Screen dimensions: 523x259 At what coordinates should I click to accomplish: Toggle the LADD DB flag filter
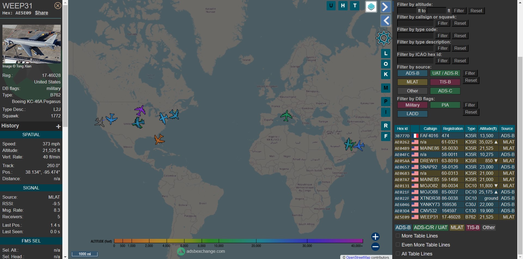coord(412,114)
